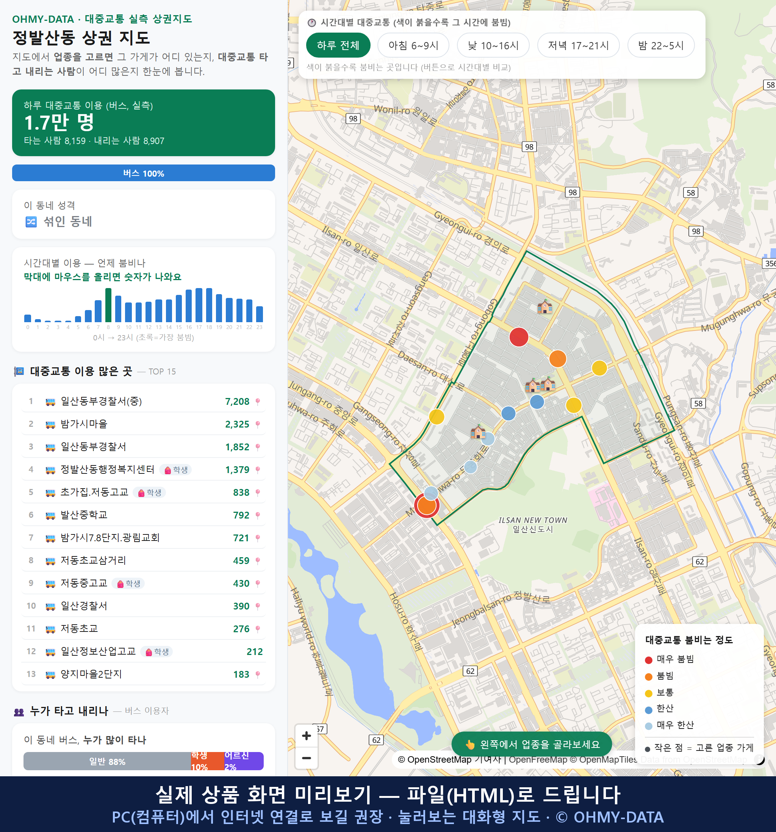The image size is (776, 832).
Task: Click the pin icon beside 7,208
Action: pyautogui.click(x=258, y=402)
